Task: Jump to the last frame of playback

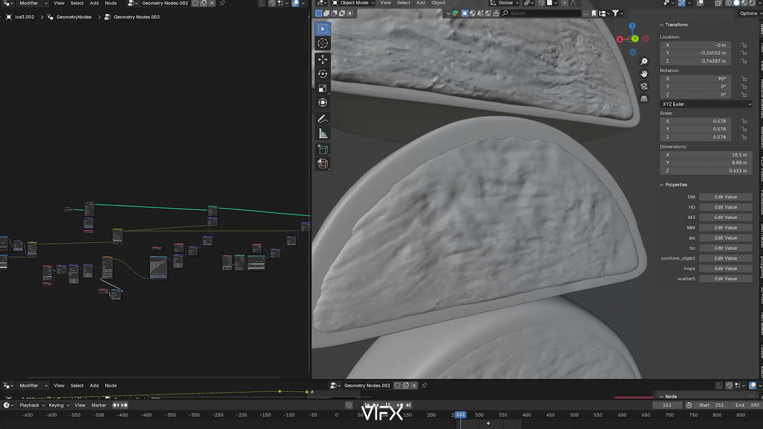Action: point(409,405)
